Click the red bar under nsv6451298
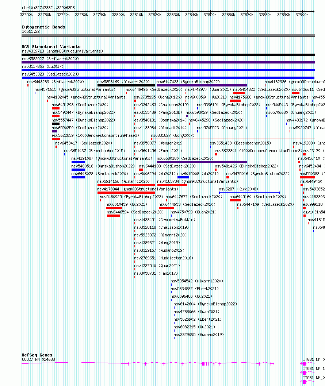Viewport: 325px width, 386px height. (x=56, y=108)
